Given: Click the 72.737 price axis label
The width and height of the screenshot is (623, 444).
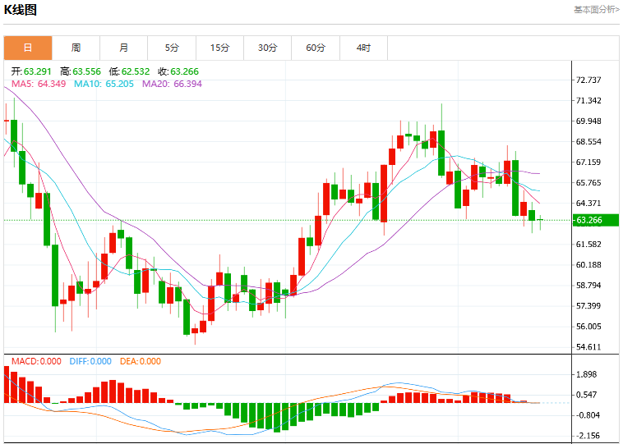Looking at the screenshot, I should tap(588, 80).
